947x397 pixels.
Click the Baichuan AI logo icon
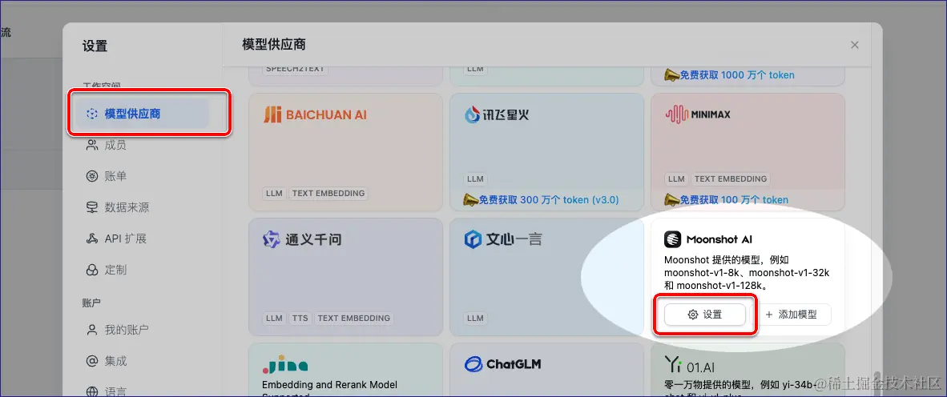272,114
